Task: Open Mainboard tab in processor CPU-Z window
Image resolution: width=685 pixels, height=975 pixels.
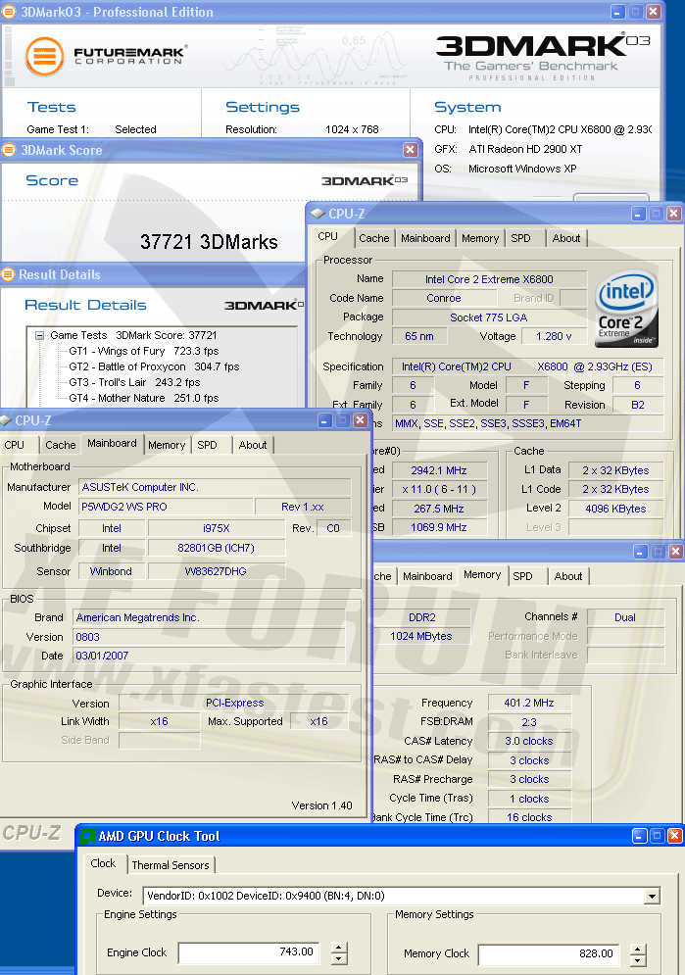Action: tap(425, 238)
